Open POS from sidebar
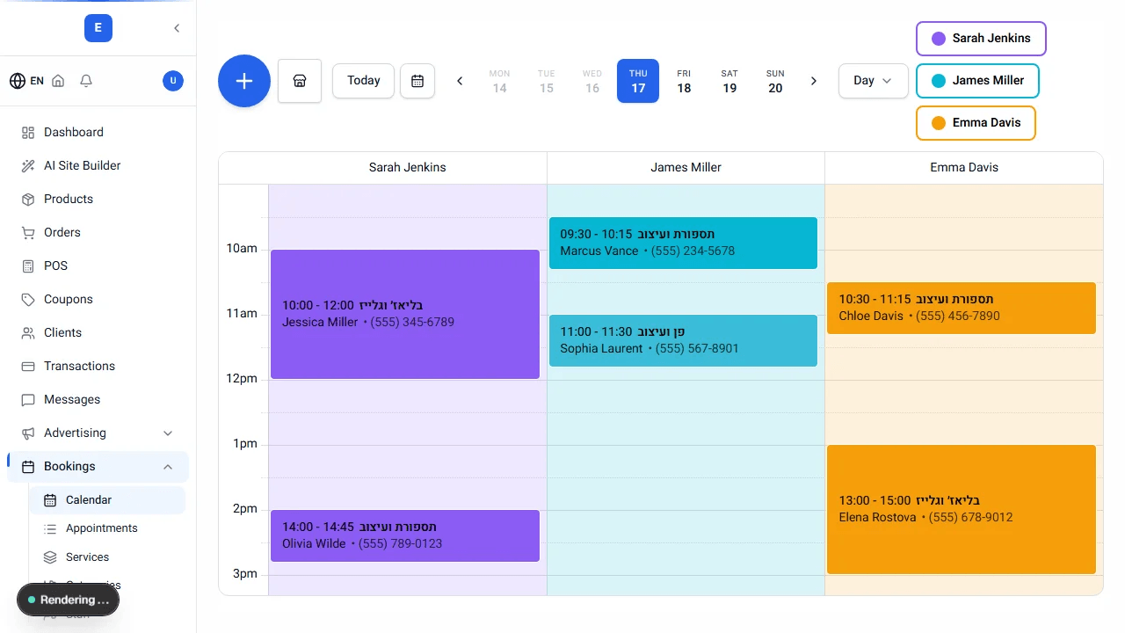This screenshot has width=1125, height=633. [x=98, y=266]
